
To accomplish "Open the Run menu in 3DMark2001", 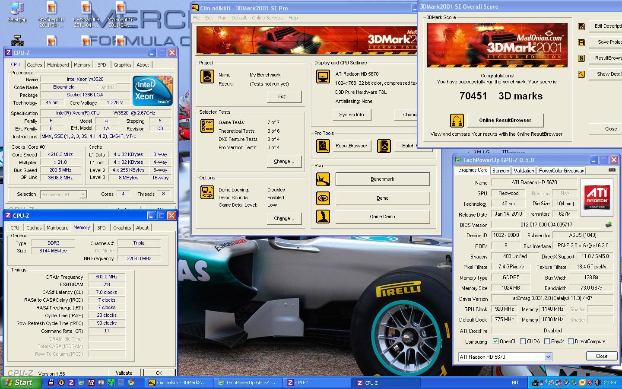I will coord(222,18).
